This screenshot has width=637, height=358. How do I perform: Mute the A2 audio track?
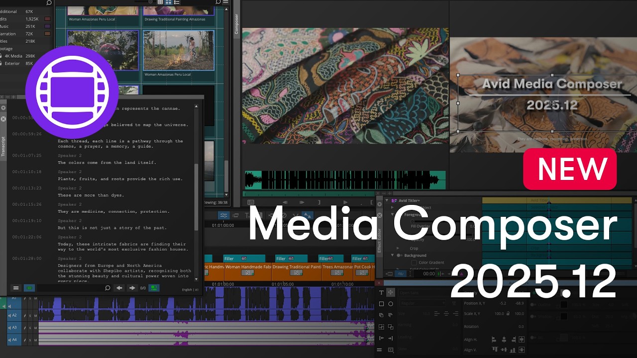tap(35, 315)
